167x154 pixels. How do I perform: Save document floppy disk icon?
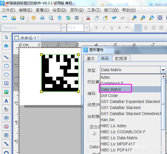pyautogui.click(x=22, y=18)
